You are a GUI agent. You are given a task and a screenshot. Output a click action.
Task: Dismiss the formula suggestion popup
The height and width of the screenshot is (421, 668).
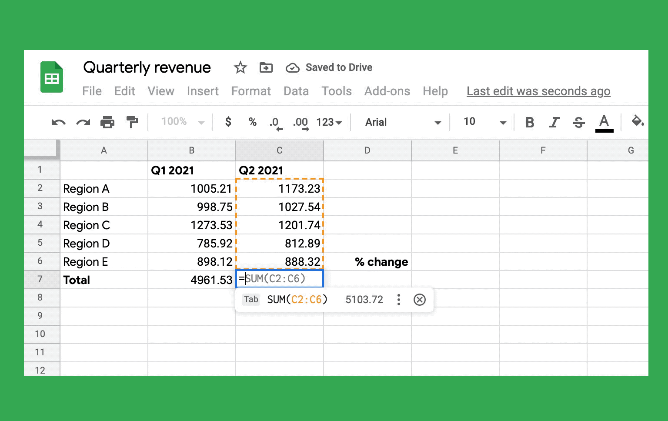click(420, 300)
